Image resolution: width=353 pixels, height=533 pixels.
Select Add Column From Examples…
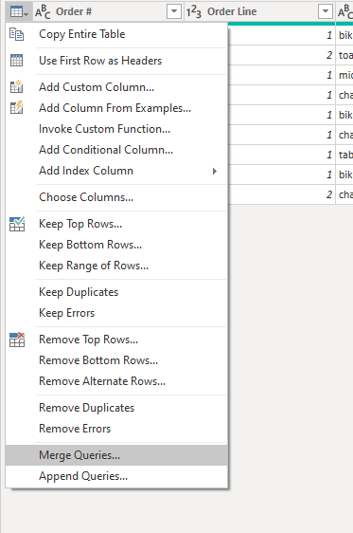(116, 108)
